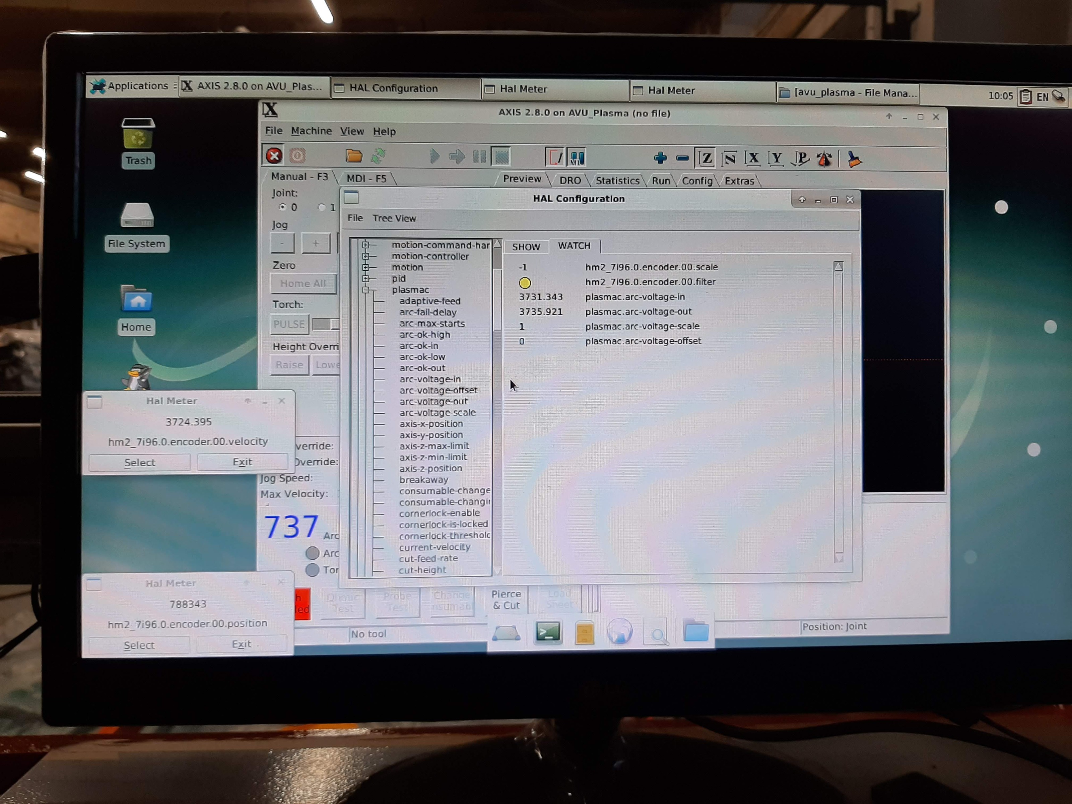Open the Trash desktop icon
1072x804 pixels.
pyautogui.click(x=139, y=143)
